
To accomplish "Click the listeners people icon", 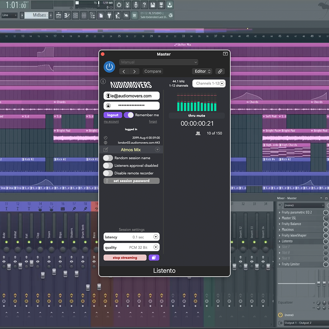I will coord(198,133).
